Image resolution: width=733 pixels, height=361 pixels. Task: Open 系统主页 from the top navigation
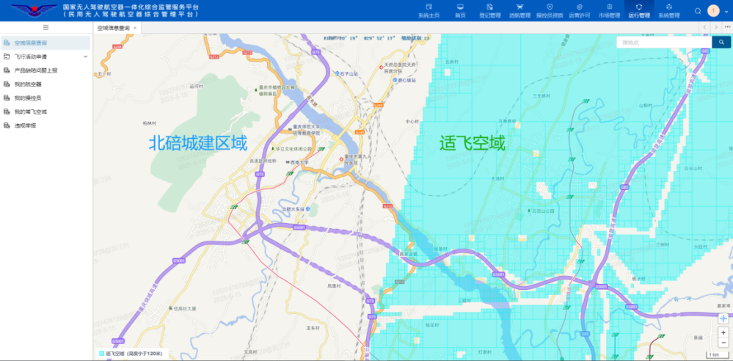pos(429,10)
